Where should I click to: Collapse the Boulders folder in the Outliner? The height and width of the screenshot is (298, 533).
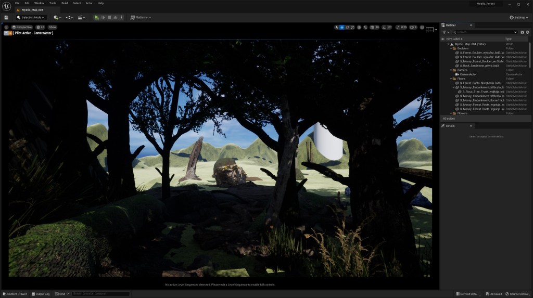pyautogui.click(x=451, y=48)
